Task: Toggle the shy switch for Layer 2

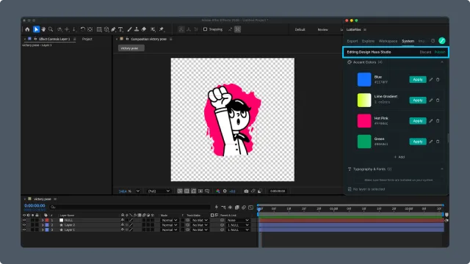Action: tap(123, 225)
